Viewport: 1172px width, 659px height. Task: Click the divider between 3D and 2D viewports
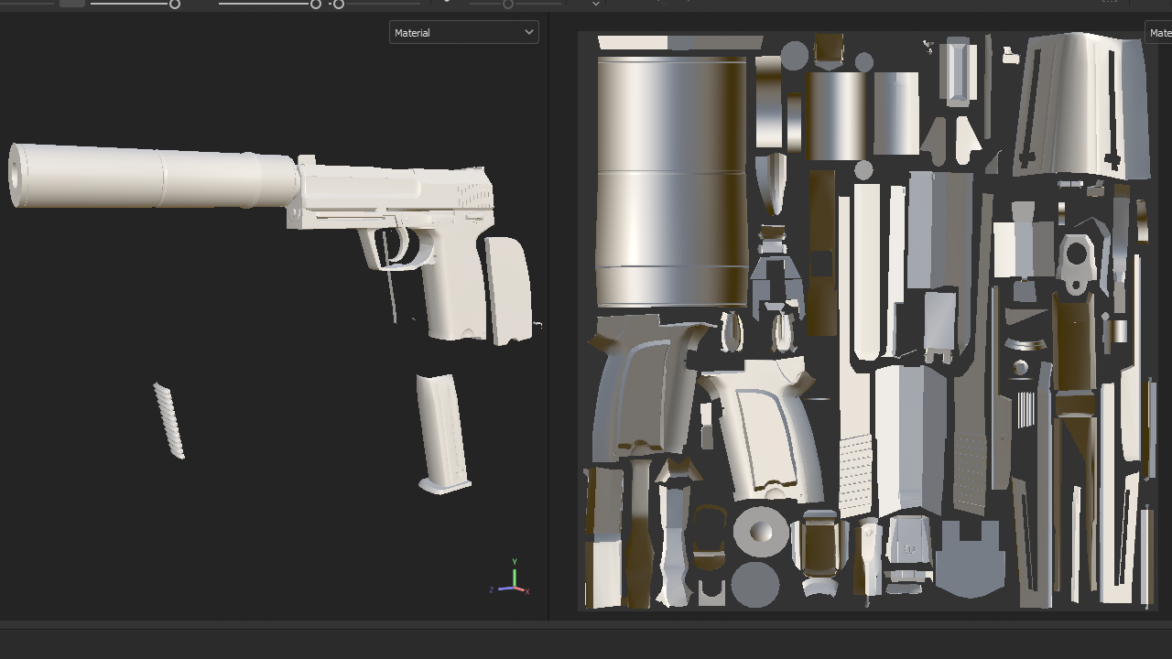549,320
